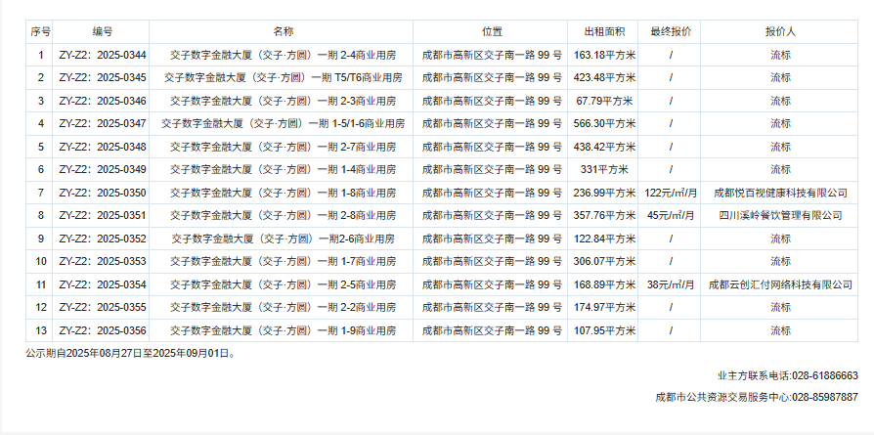
Task: Select code ZY-Z2：2025-0353
Action: pos(103,261)
